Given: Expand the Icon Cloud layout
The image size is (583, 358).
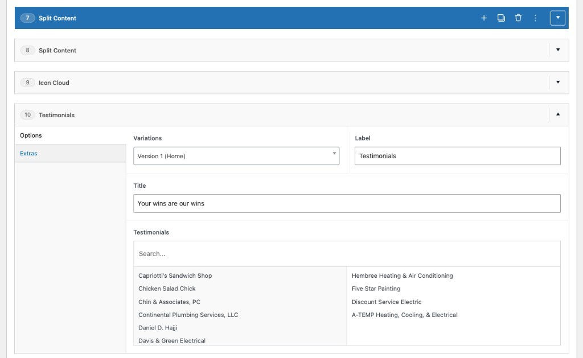Looking at the screenshot, I should tap(558, 82).
